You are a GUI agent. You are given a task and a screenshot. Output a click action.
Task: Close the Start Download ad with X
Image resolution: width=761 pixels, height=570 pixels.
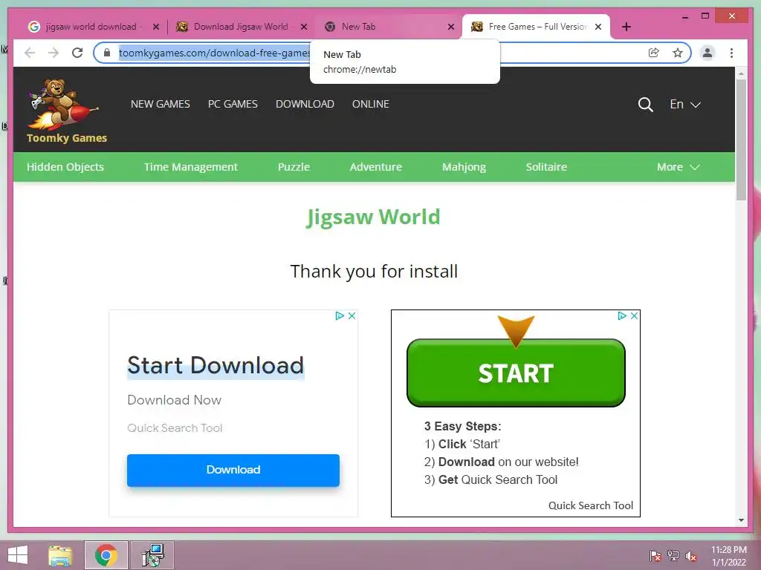pos(352,315)
